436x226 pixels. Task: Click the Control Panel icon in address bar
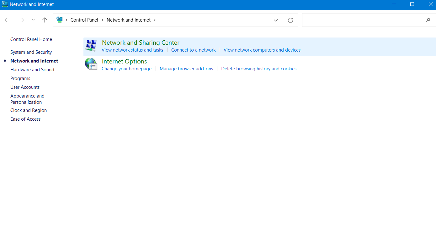(x=60, y=20)
